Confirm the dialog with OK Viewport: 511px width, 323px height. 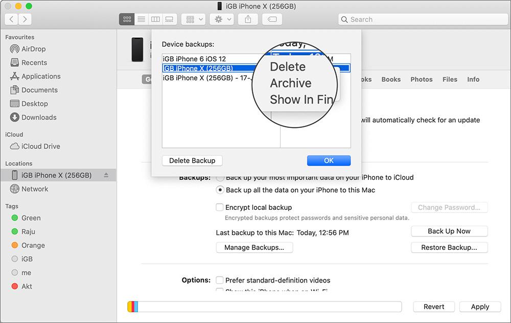pos(329,161)
